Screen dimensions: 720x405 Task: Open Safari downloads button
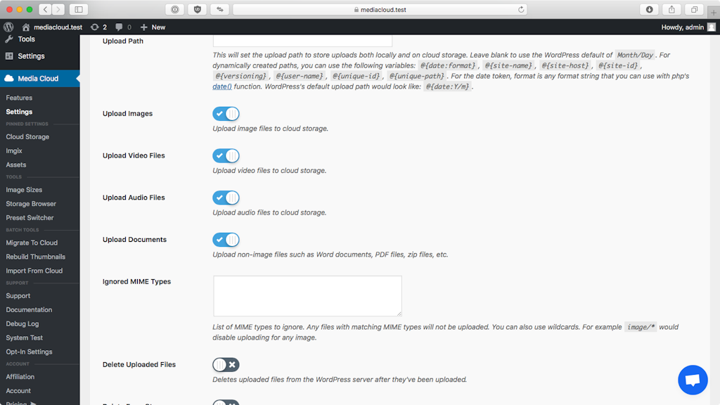649,10
